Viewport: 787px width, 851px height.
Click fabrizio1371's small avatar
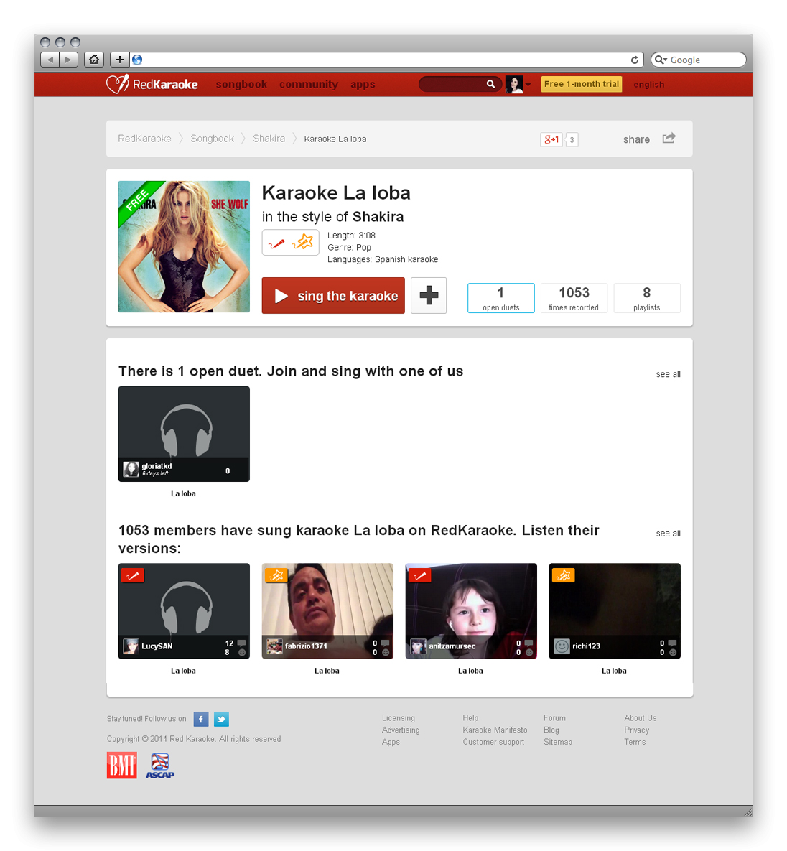[x=274, y=646]
